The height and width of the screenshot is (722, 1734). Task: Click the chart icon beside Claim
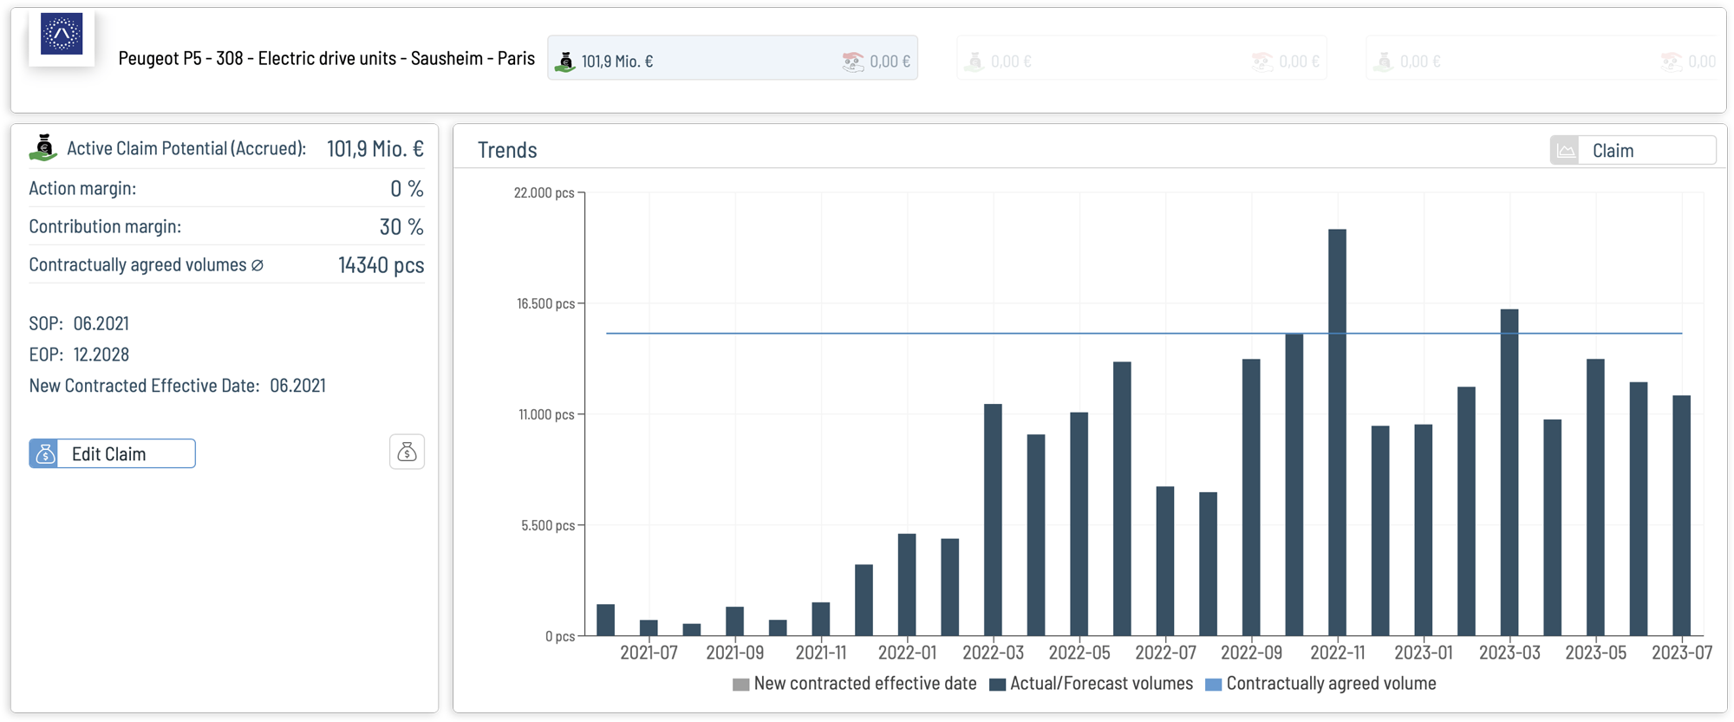(1565, 150)
